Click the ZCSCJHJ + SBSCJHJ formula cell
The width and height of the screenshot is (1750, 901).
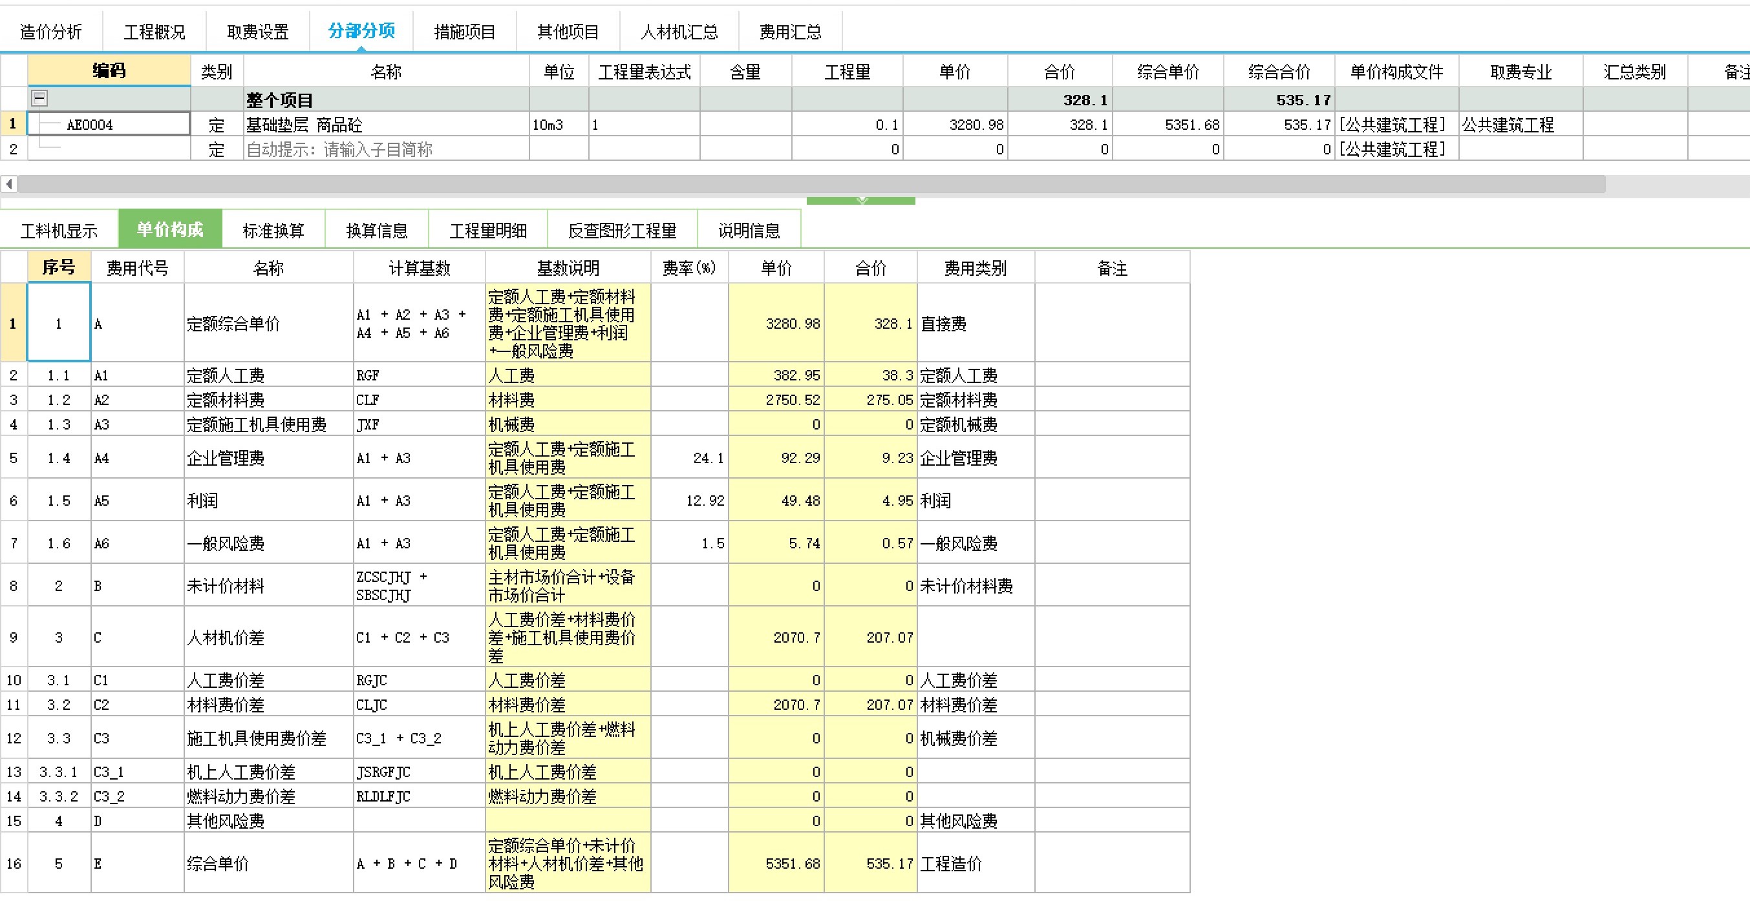(419, 585)
